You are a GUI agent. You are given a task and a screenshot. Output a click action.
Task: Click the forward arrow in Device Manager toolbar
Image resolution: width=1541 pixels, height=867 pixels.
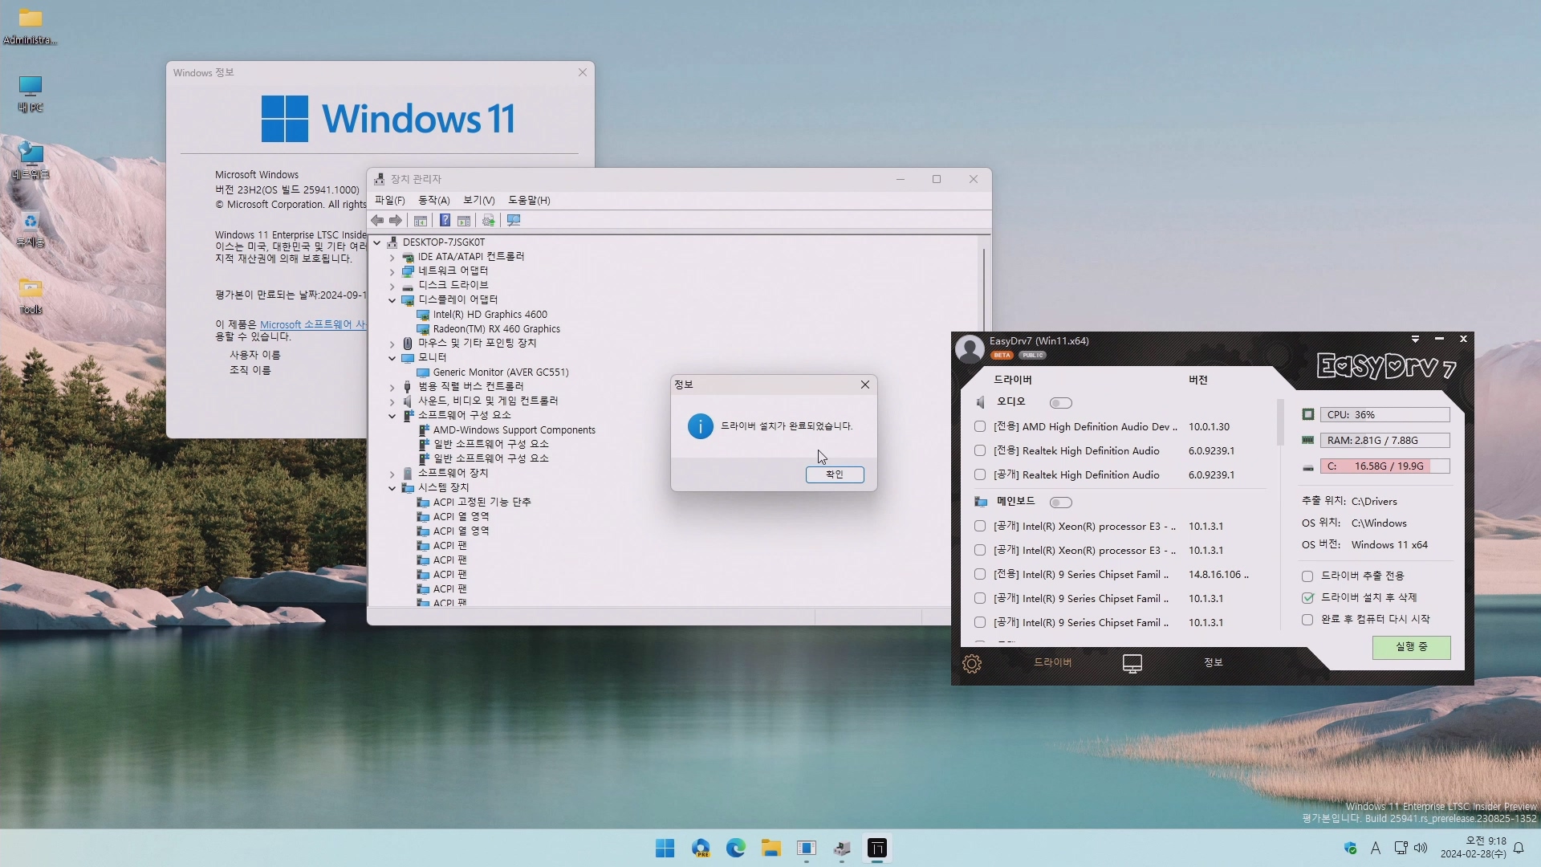point(396,220)
